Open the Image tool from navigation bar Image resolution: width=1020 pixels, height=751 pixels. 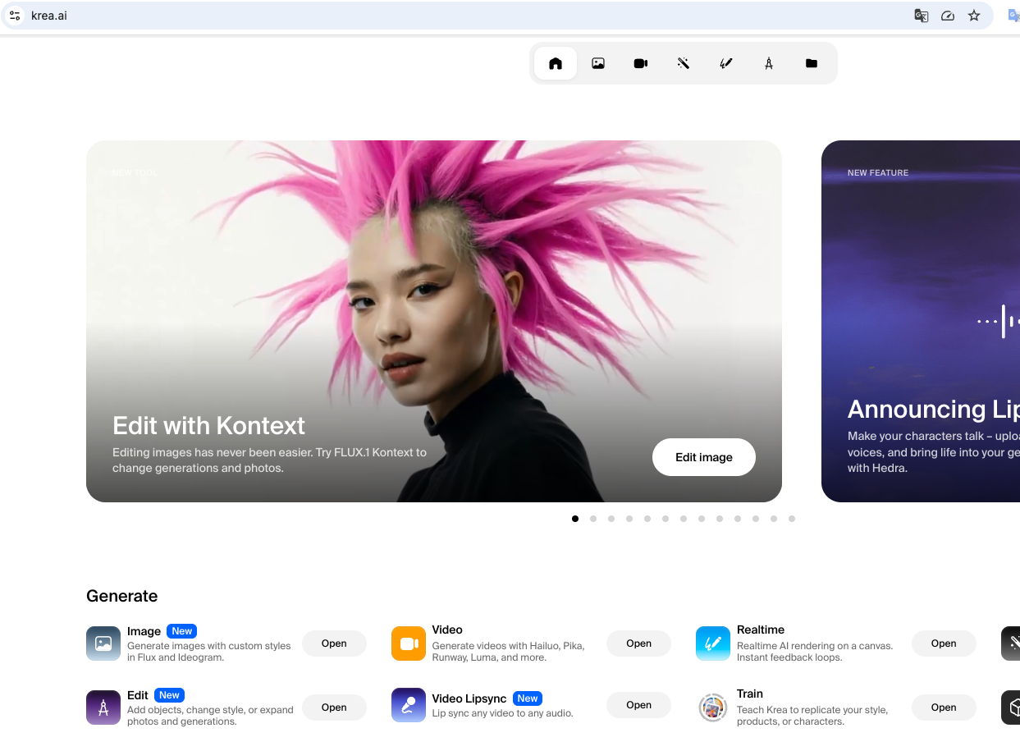coord(598,63)
